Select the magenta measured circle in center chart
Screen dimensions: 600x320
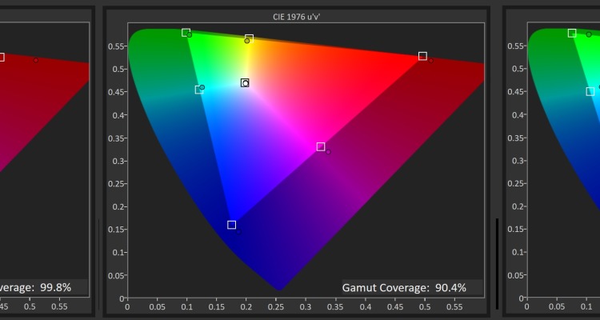[328, 150]
